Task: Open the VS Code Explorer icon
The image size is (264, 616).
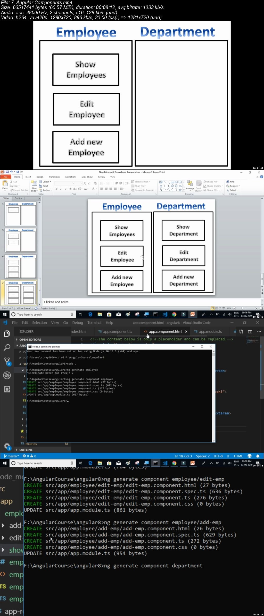Action: coord(7,334)
